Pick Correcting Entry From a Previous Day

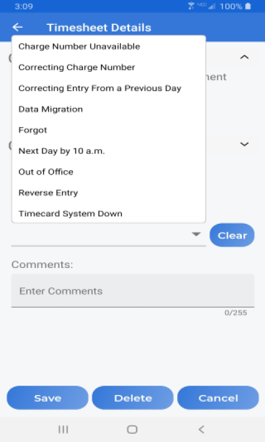point(108,88)
